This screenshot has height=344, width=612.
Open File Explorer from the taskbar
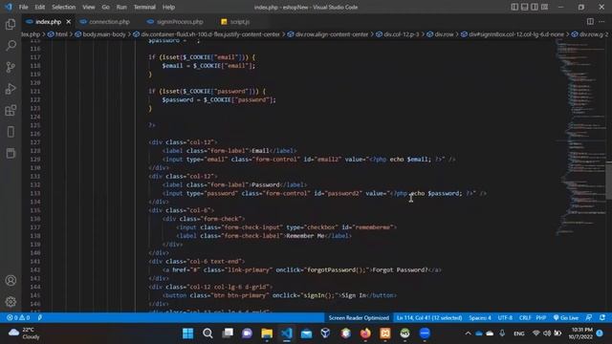[x=267, y=333]
